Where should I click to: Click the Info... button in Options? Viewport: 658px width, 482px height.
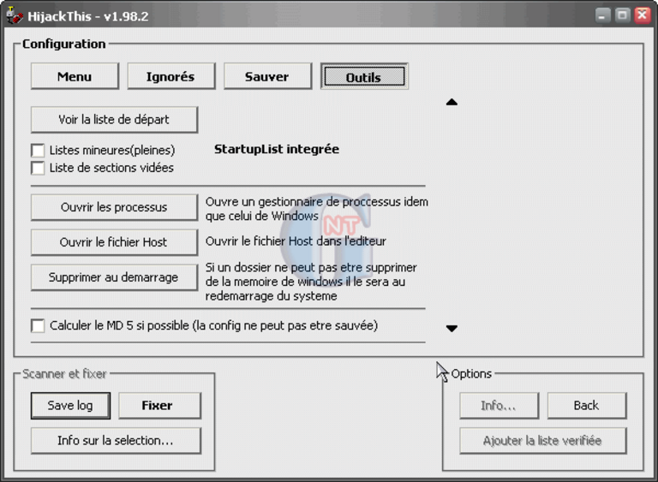(x=499, y=406)
